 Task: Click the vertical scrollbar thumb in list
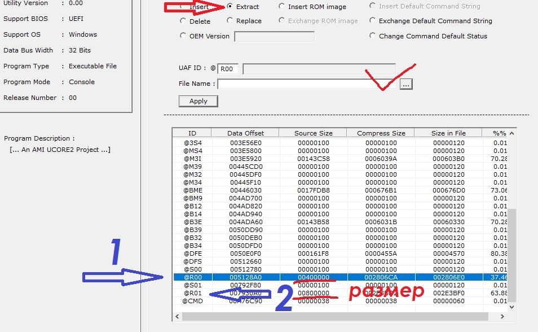(511, 255)
